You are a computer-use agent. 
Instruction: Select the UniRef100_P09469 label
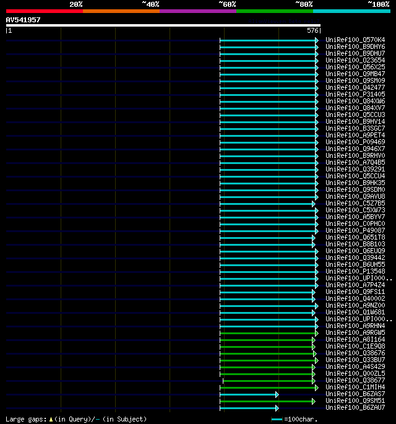[x=355, y=142]
